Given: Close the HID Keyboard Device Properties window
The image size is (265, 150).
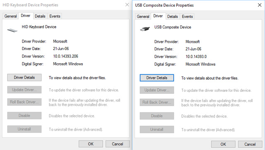Looking at the screenshot, I should click(x=127, y=5).
